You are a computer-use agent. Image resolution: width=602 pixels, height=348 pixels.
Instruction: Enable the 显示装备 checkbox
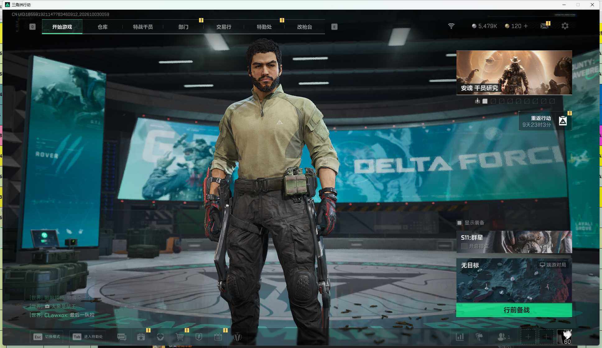point(459,223)
